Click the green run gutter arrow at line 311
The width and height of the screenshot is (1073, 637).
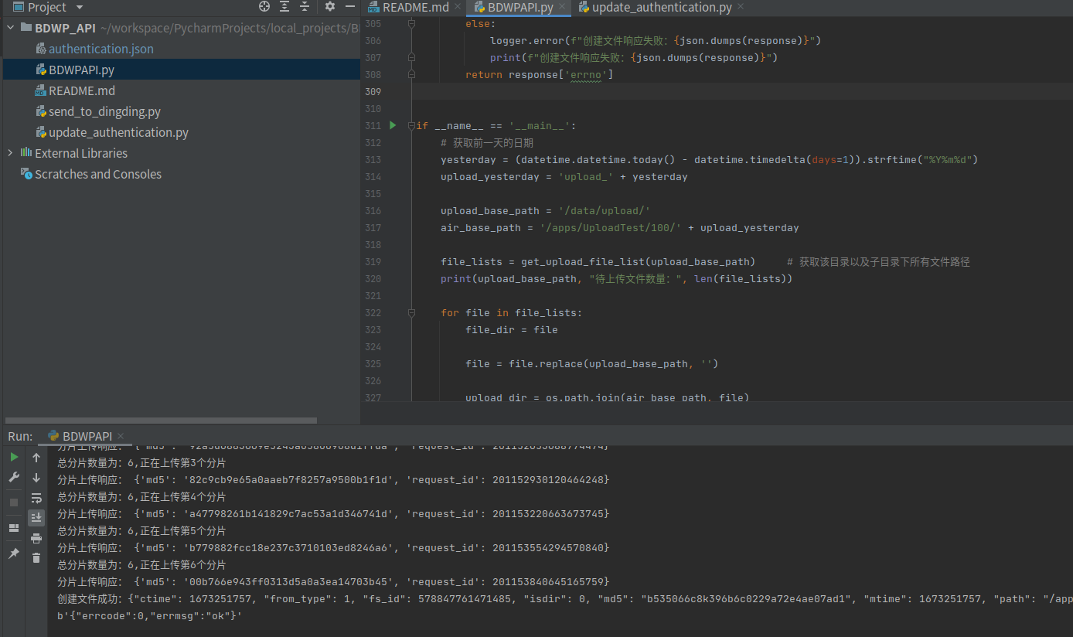point(393,125)
